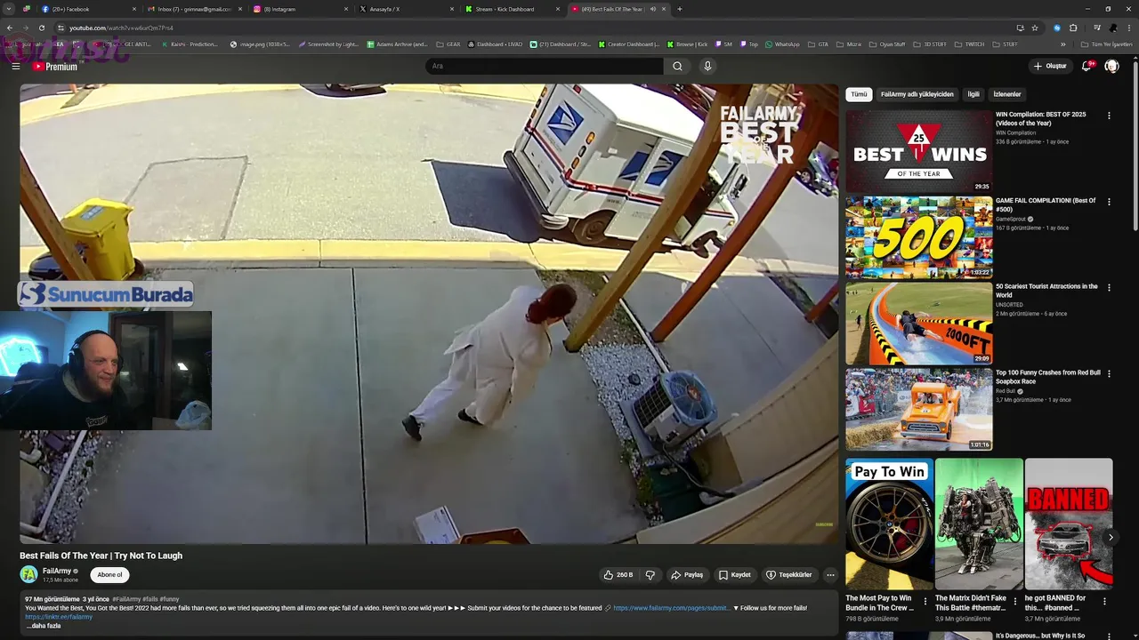This screenshot has height=640, width=1139.
Task: Click the browser address bar URL
Action: 121,28
